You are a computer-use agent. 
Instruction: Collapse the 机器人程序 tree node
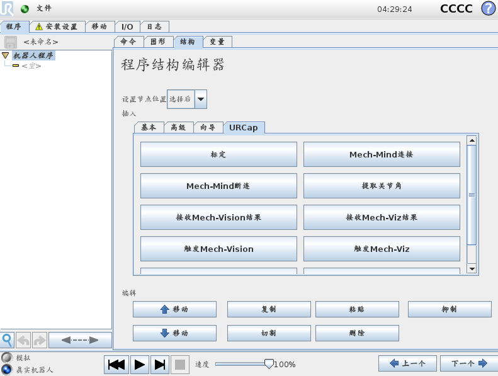(6, 55)
